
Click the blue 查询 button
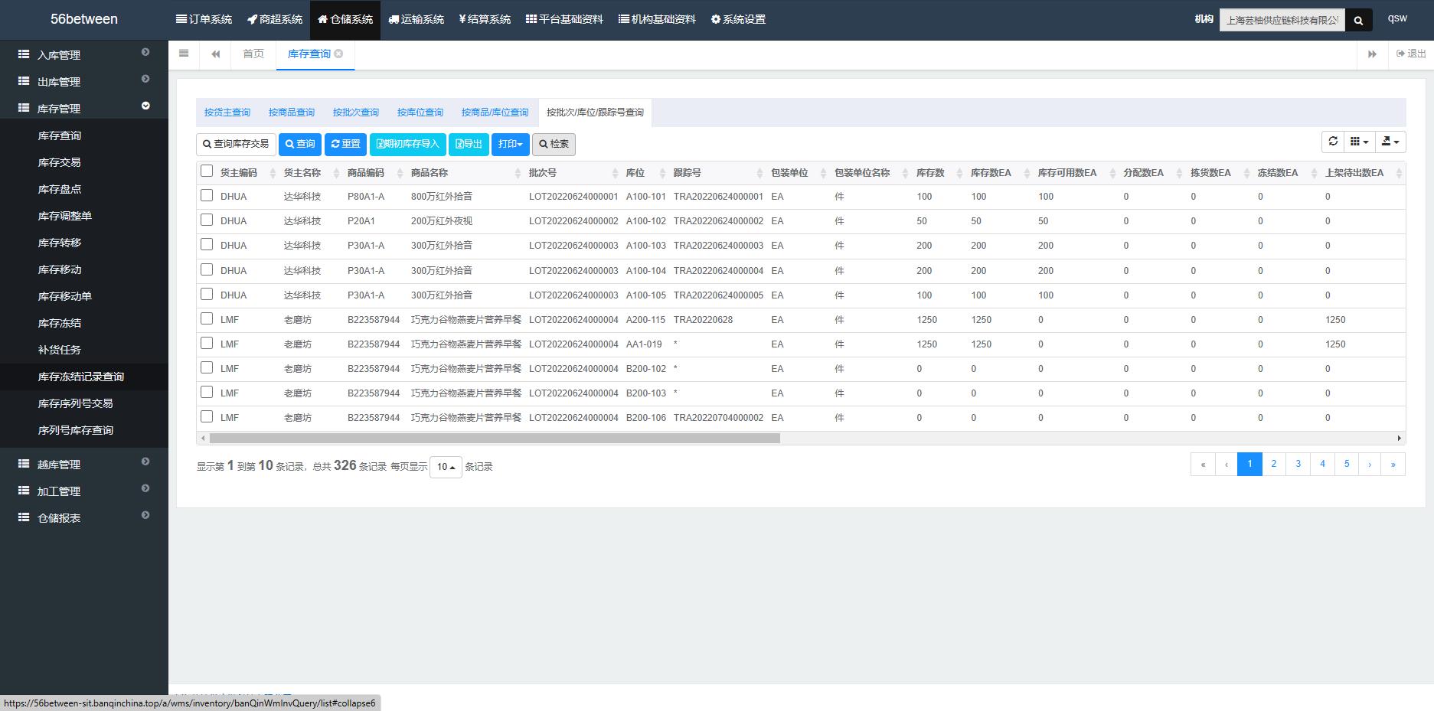point(300,144)
